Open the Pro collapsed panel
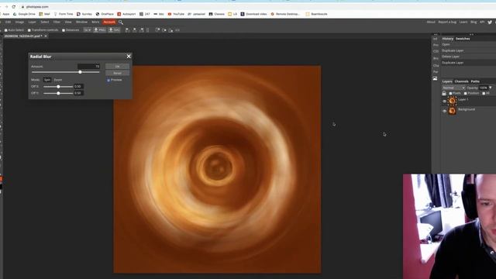Screen dimensions: 496x279 [x=436, y=45]
